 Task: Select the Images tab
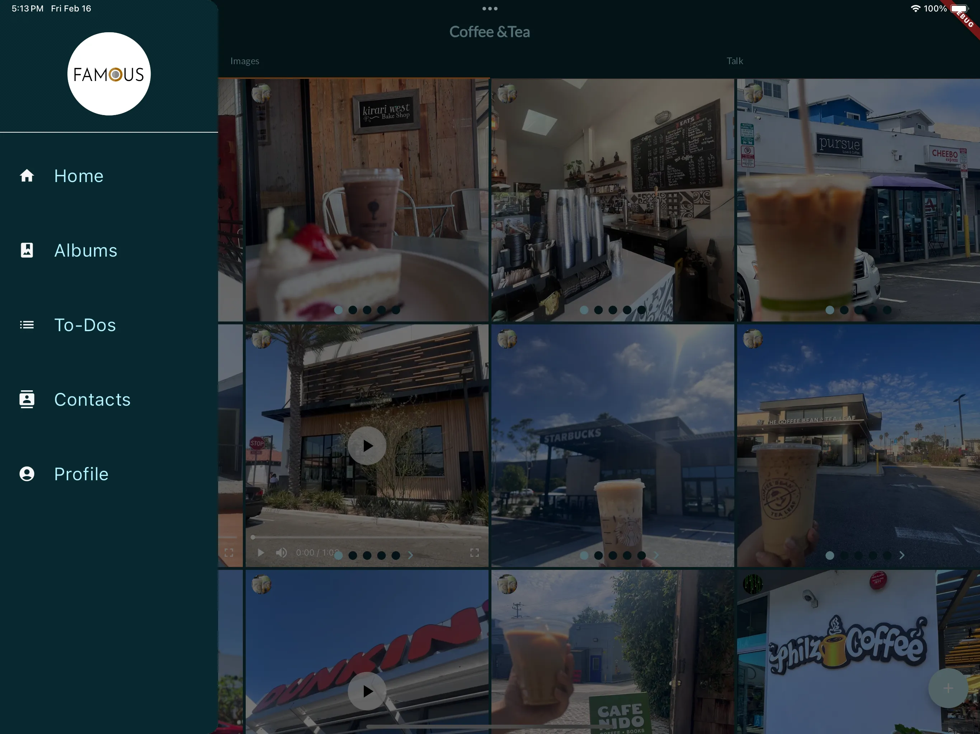245,60
